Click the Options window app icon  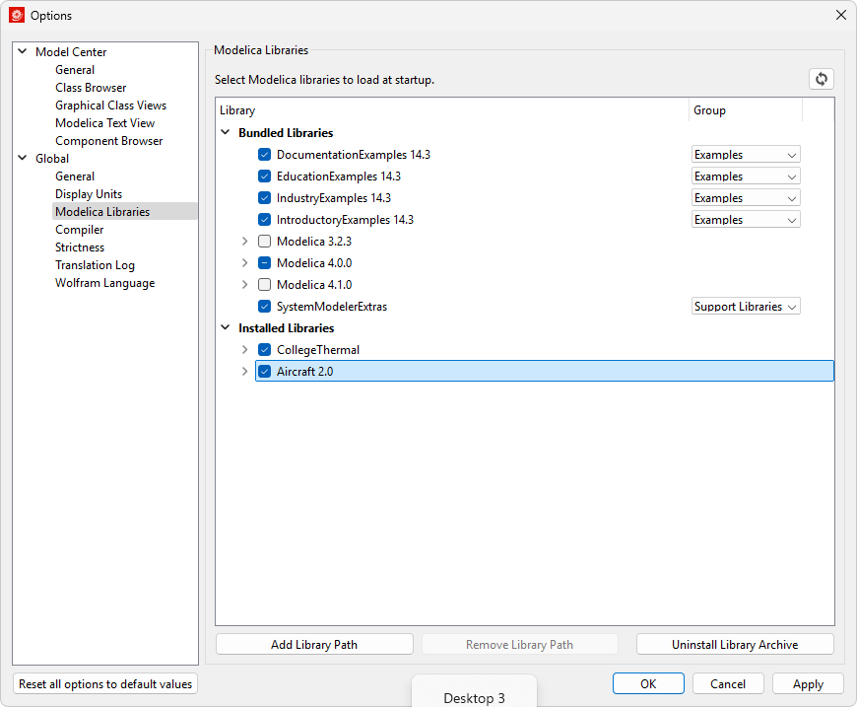17,16
